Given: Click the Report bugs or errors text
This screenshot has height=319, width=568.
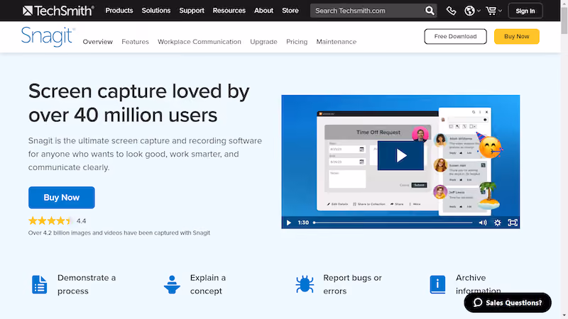Looking at the screenshot, I should point(352,284).
